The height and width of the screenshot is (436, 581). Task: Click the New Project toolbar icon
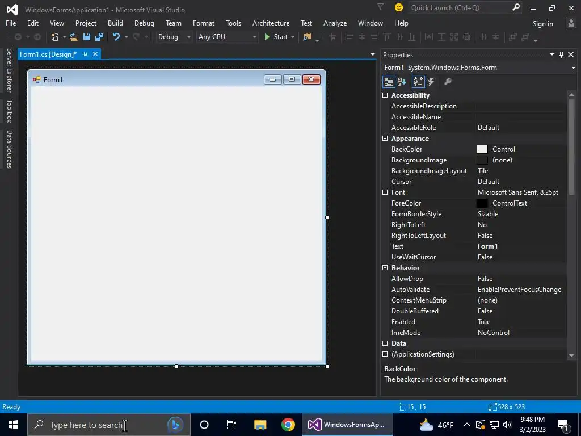point(55,37)
